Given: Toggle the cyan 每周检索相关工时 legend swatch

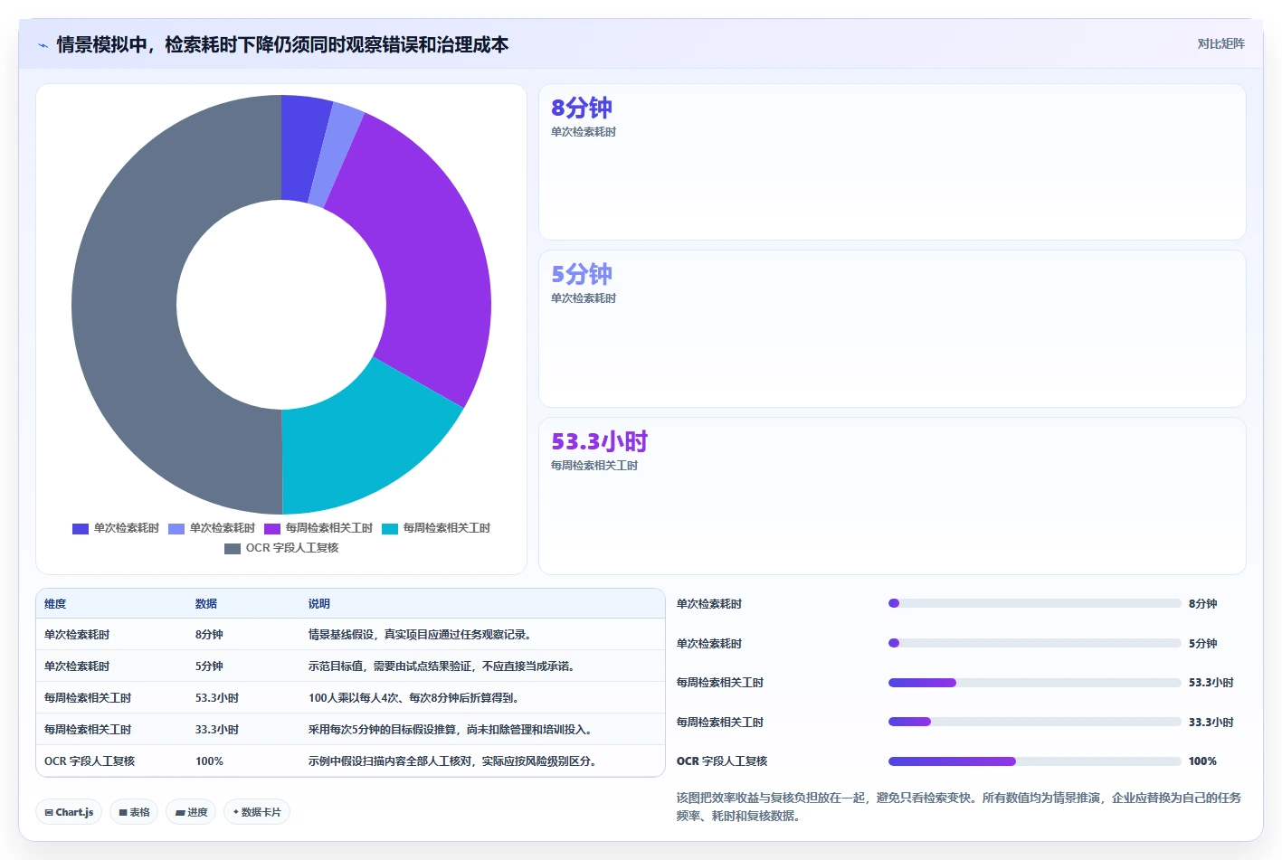Looking at the screenshot, I should 390,529.
